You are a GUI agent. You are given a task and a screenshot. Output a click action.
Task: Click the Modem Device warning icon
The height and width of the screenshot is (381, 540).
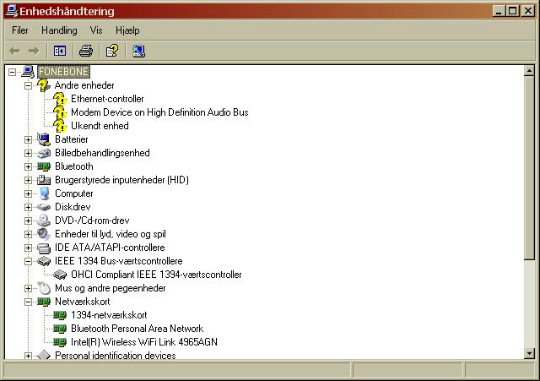pyautogui.click(x=60, y=112)
